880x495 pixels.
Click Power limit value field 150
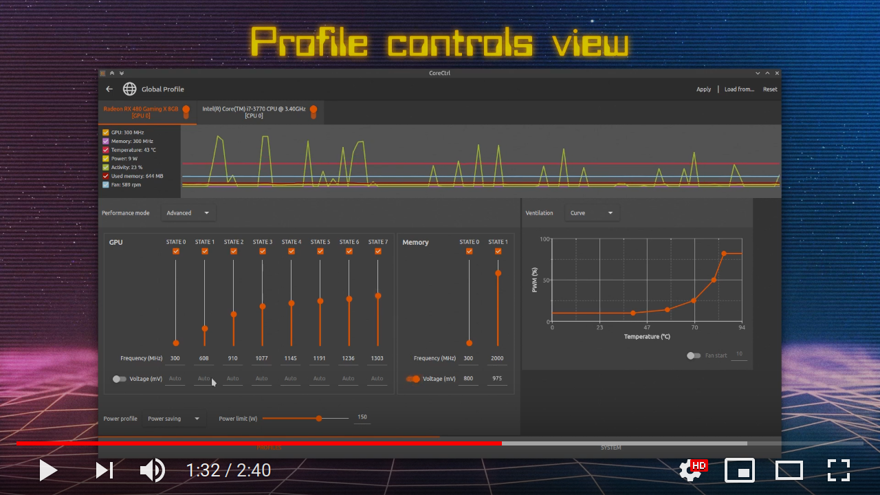362,417
